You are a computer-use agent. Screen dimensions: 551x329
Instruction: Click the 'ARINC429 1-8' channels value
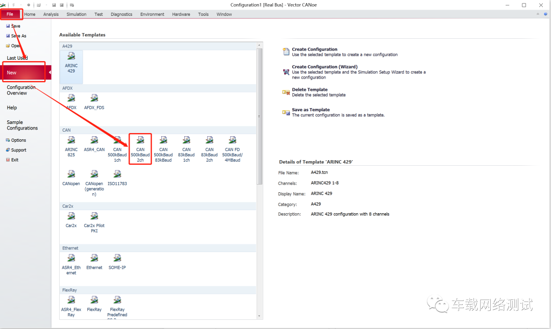coord(324,183)
